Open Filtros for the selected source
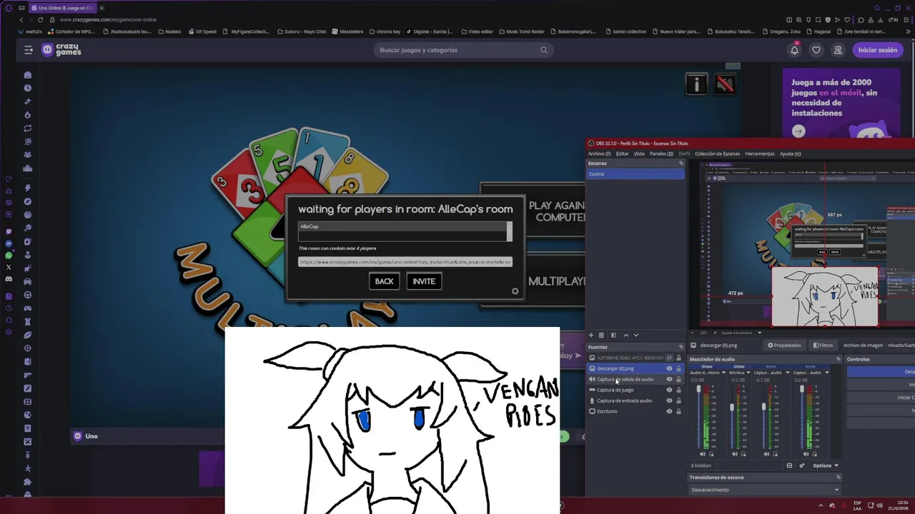915x514 pixels. click(823, 346)
